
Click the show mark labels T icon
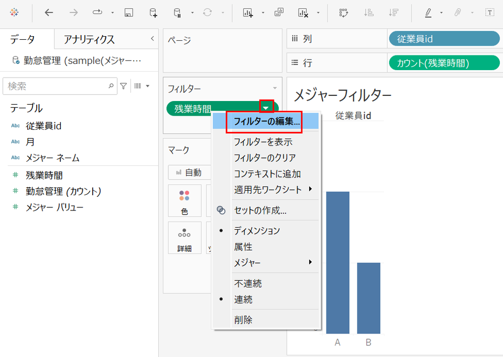pyautogui.click(x=489, y=13)
